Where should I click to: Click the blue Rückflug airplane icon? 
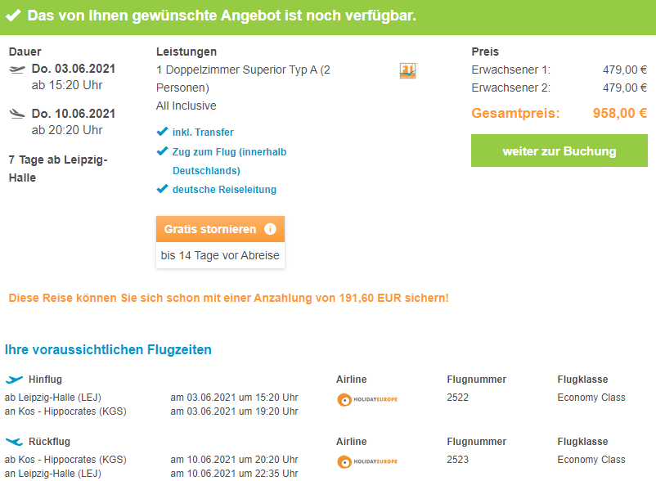point(14,442)
